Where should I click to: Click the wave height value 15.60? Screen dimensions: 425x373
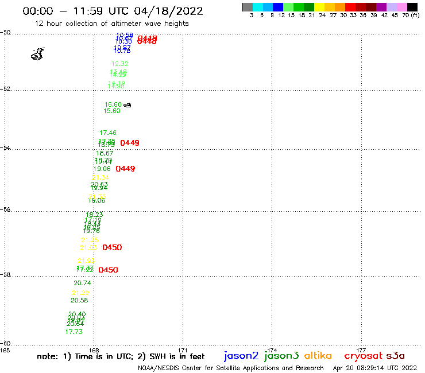pos(112,111)
